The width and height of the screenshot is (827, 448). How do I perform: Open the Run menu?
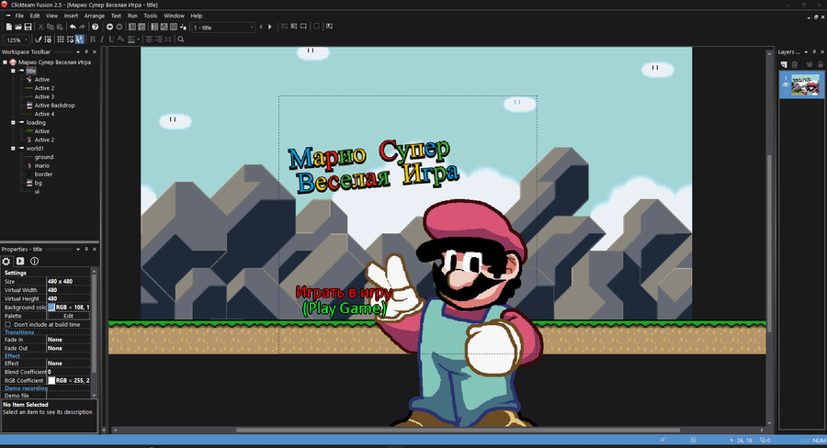(132, 16)
